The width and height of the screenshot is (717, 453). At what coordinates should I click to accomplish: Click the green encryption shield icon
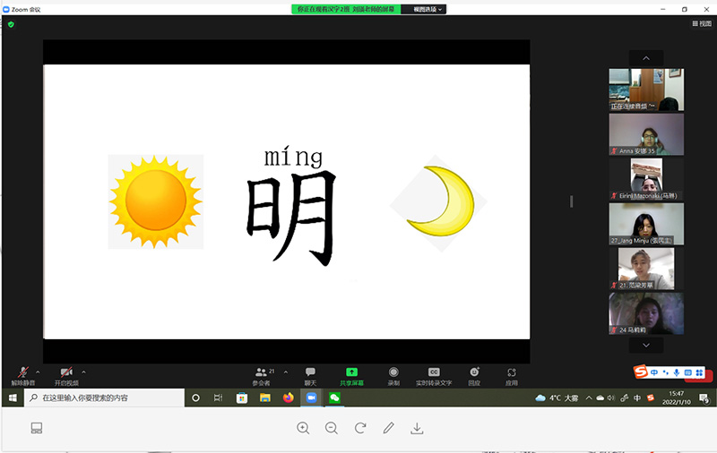[x=11, y=24]
